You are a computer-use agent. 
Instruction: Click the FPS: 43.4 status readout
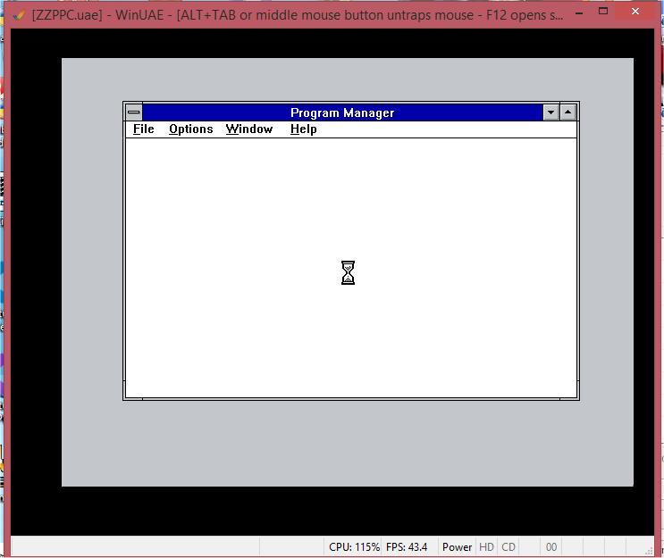[407, 547]
